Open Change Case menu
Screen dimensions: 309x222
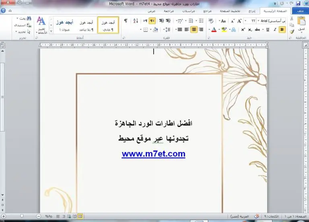click(222, 21)
